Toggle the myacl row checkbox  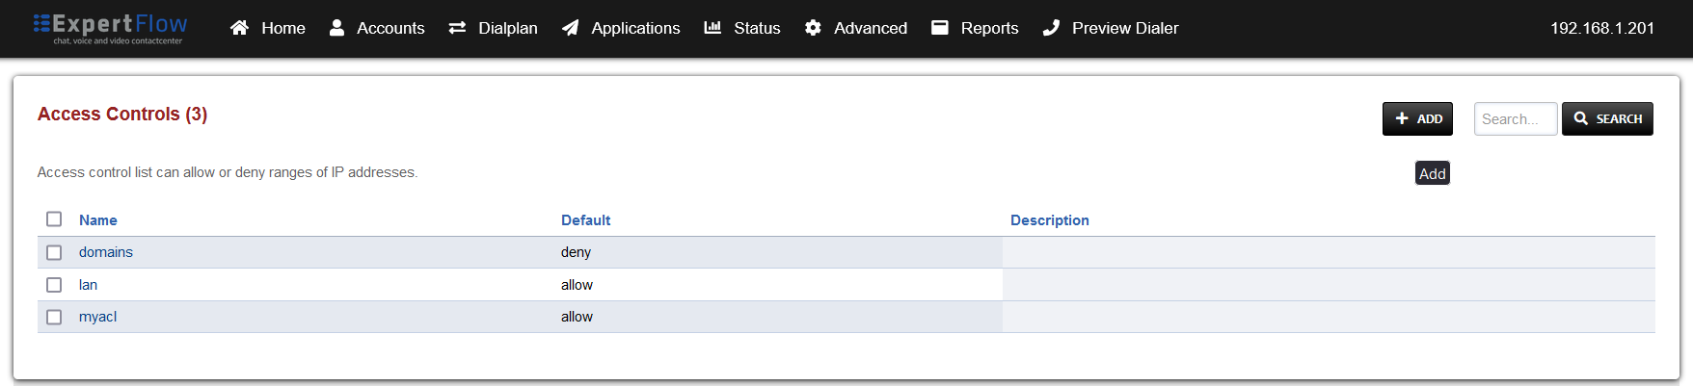(54, 317)
